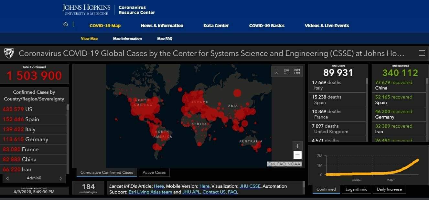Image resolution: width=429 pixels, height=200 pixels.
Task: Click the bookmarks icon on the map
Action: (276, 71)
